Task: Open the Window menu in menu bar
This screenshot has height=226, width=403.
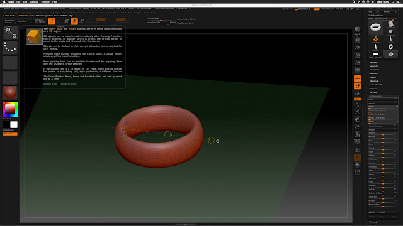Action: pyautogui.click(x=45, y=1)
